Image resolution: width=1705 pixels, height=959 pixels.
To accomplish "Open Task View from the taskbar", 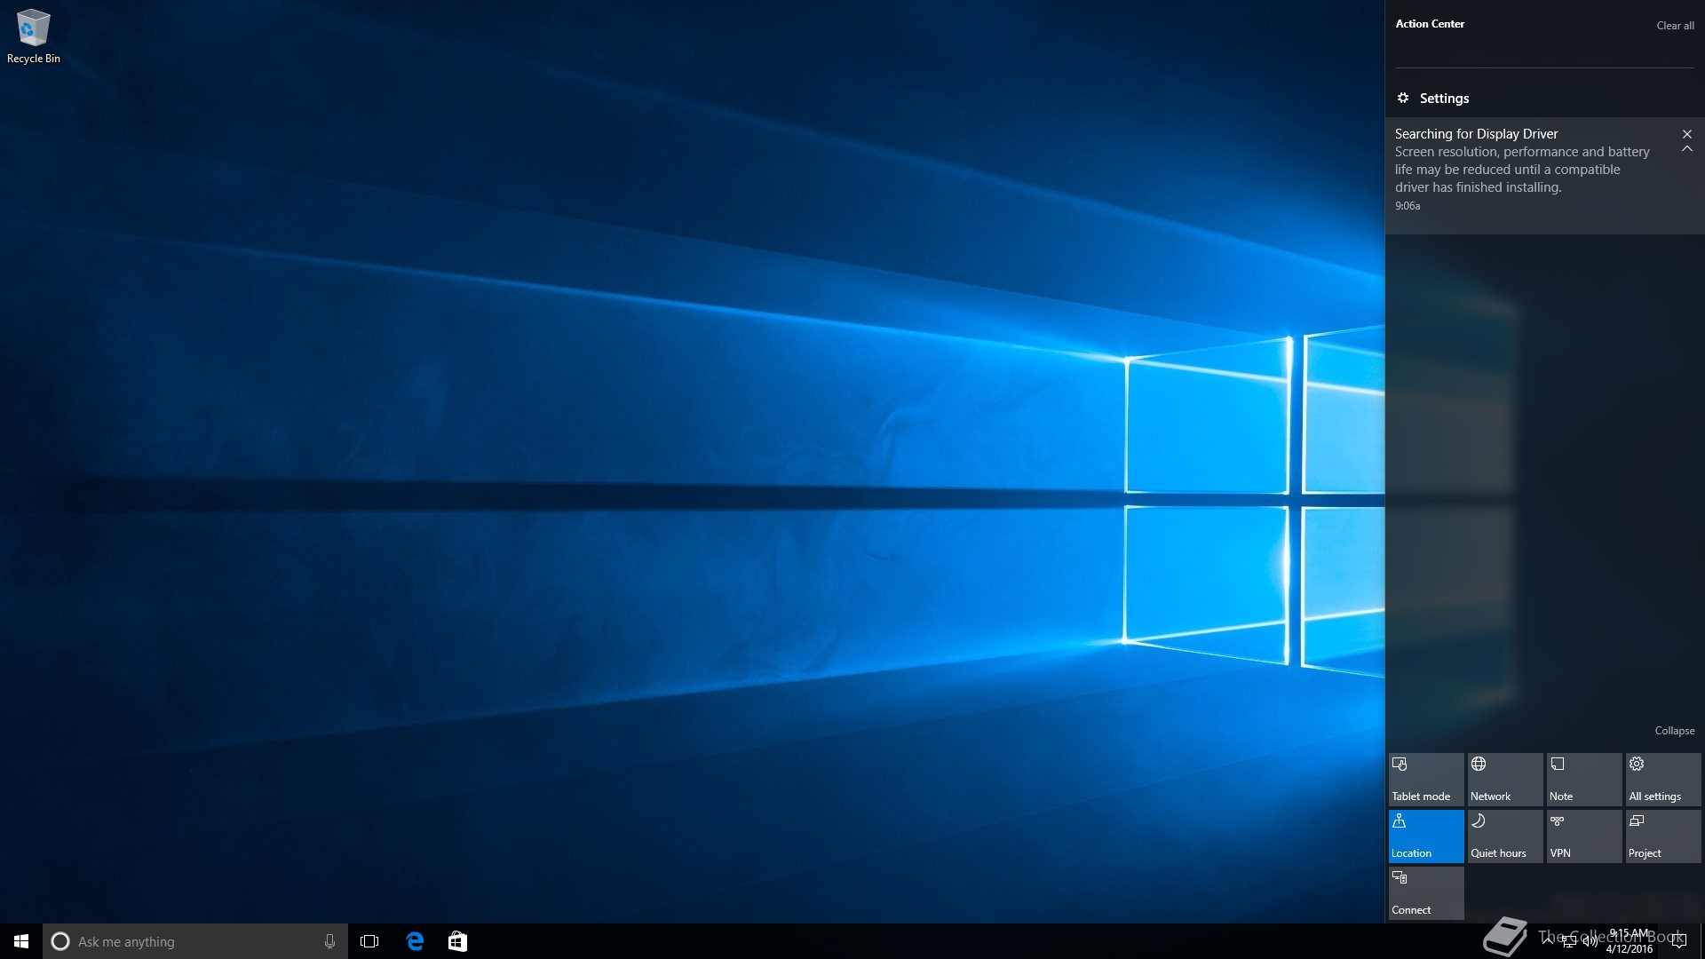I will click(369, 941).
